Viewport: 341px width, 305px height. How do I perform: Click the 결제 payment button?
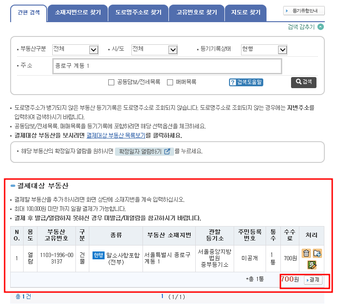[x=313, y=280]
